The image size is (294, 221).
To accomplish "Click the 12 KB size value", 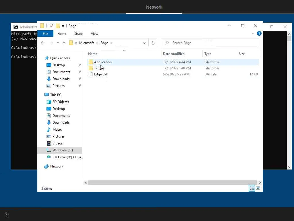I will 254,74.
